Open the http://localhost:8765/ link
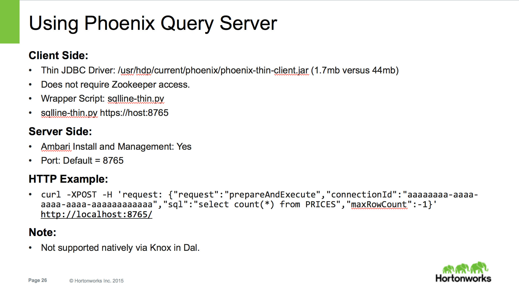Viewport: 519px width, 292px height. pos(96,214)
